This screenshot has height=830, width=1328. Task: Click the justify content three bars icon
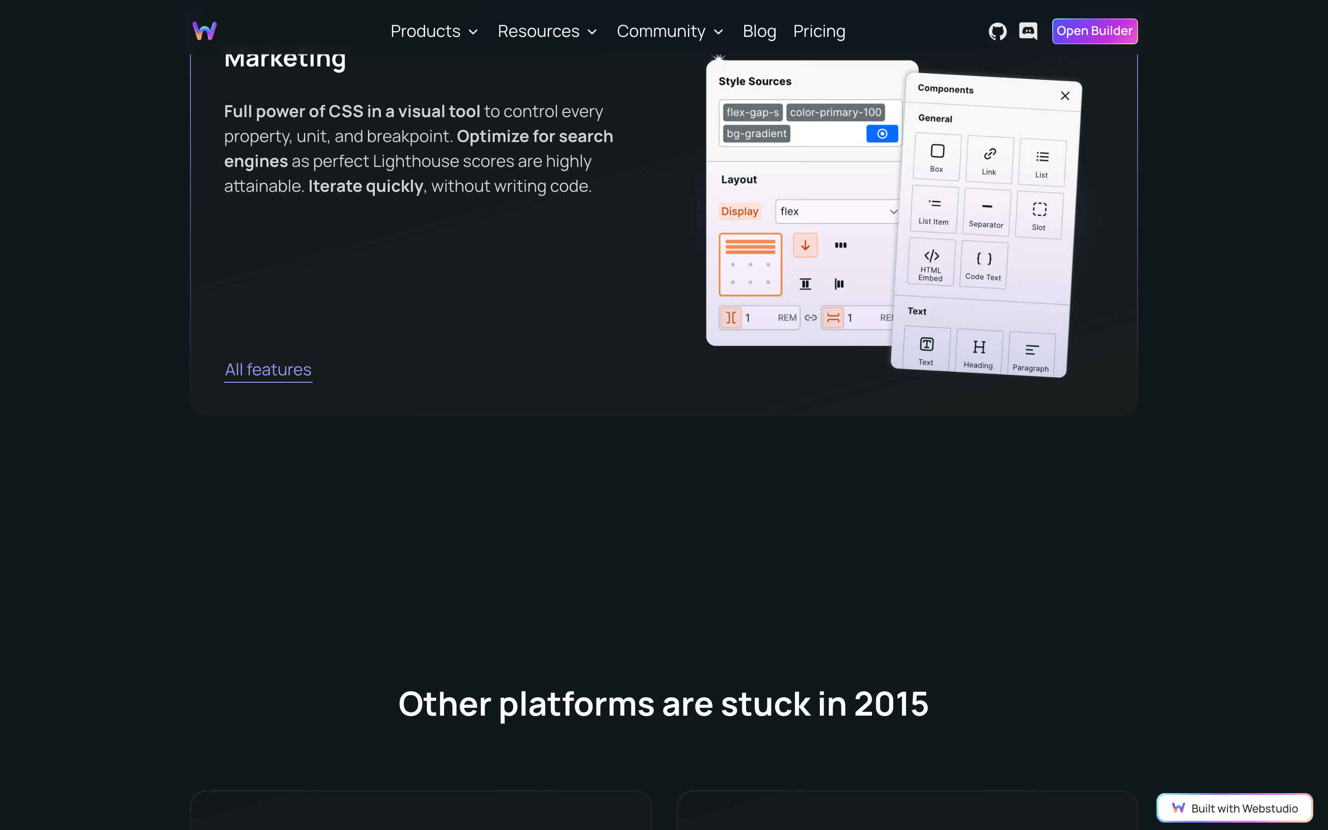pyautogui.click(x=841, y=245)
